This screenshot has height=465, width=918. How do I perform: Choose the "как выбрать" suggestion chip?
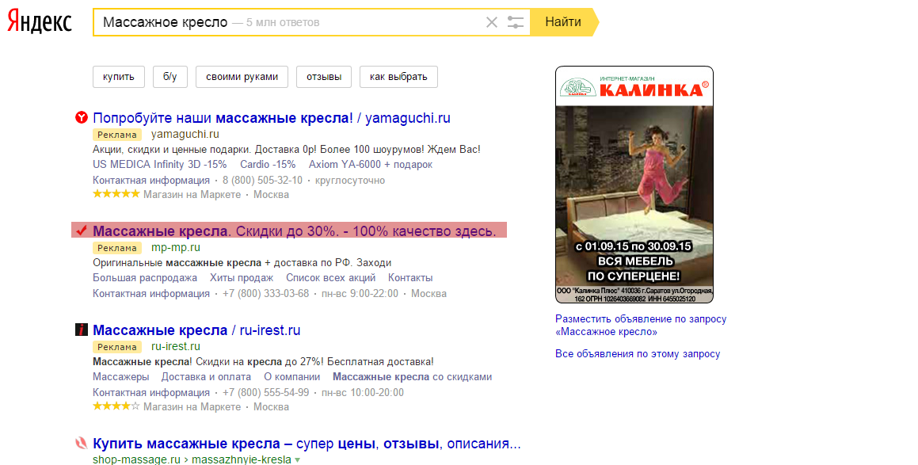coord(398,77)
